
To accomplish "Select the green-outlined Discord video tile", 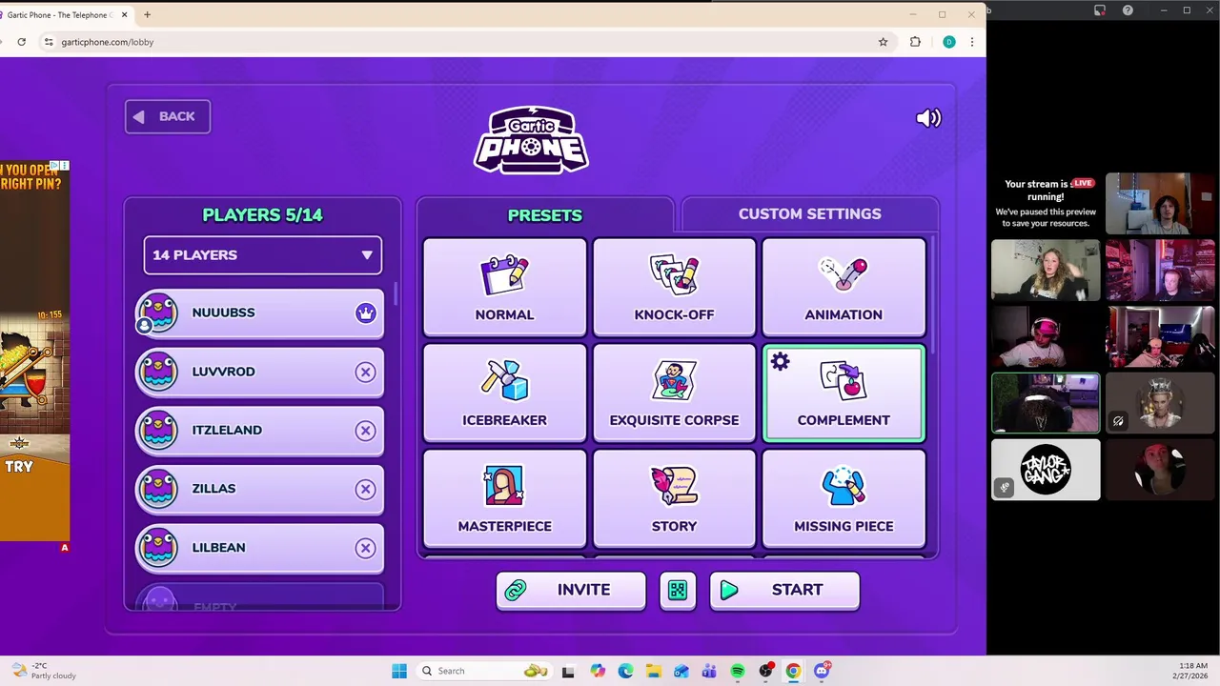I will 1046,403.
